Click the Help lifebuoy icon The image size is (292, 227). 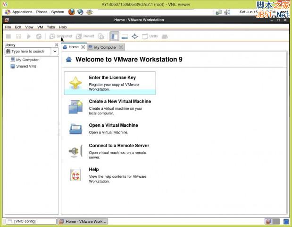(x=75, y=175)
